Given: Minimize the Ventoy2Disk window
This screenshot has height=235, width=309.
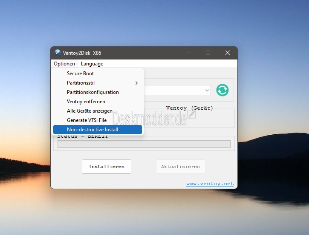Looking at the screenshot, I should point(188,53).
